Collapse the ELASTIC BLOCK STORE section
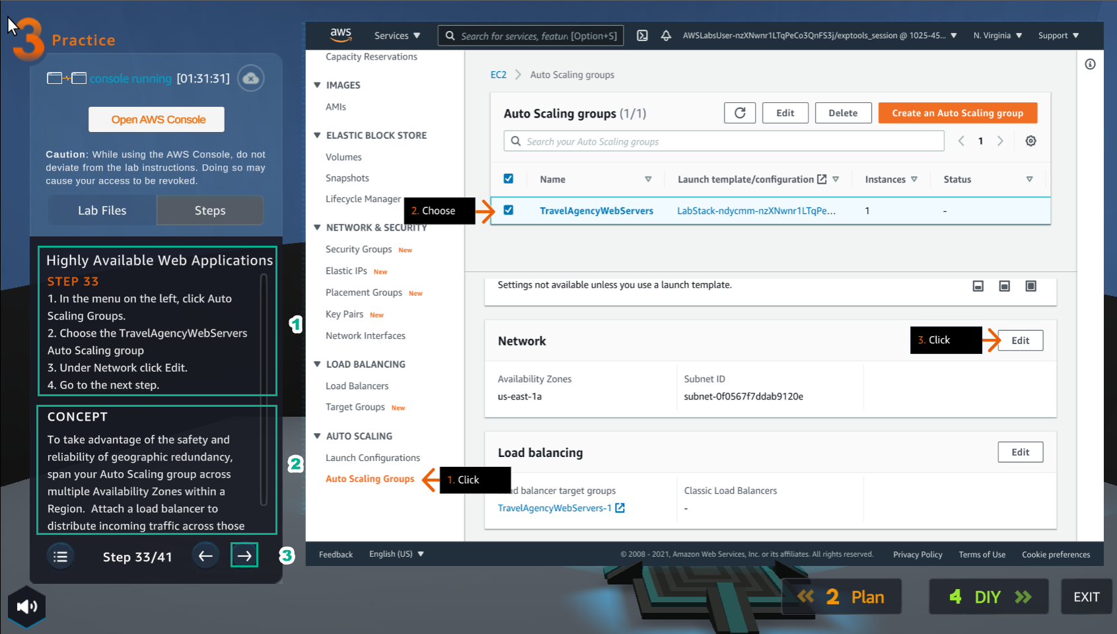Image resolution: width=1117 pixels, height=634 pixels. click(317, 135)
